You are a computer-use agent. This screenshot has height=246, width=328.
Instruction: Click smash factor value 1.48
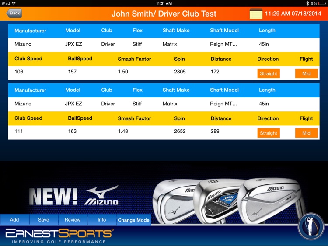(x=123, y=131)
